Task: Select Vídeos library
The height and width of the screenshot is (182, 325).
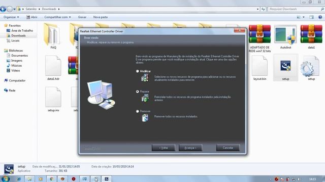Action: pyautogui.click(x=16, y=71)
